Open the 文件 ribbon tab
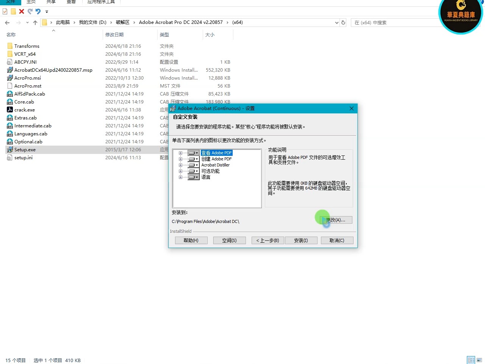This screenshot has width=485, height=364. [11, 2]
